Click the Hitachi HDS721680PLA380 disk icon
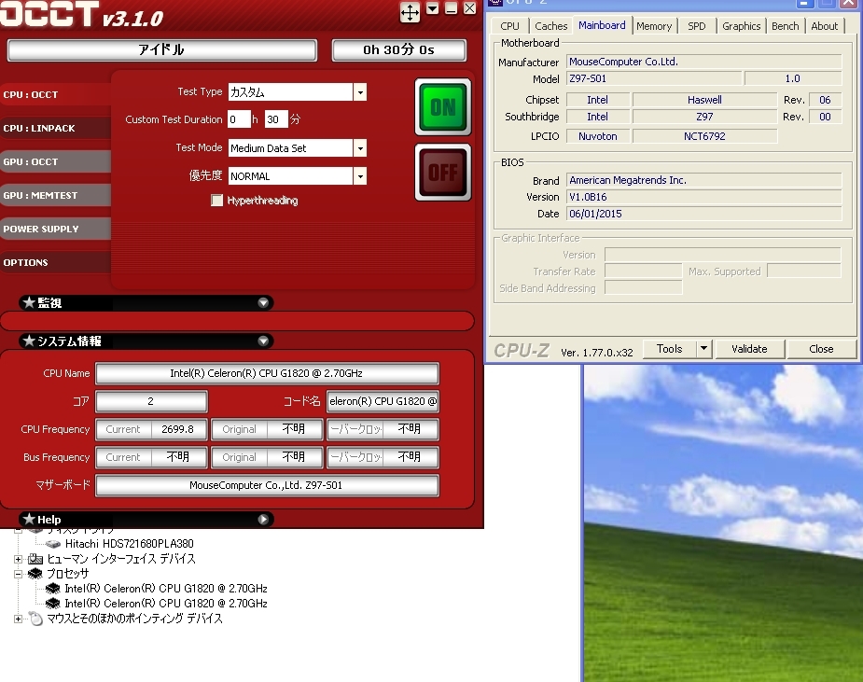This screenshot has width=863, height=682. tap(53, 544)
